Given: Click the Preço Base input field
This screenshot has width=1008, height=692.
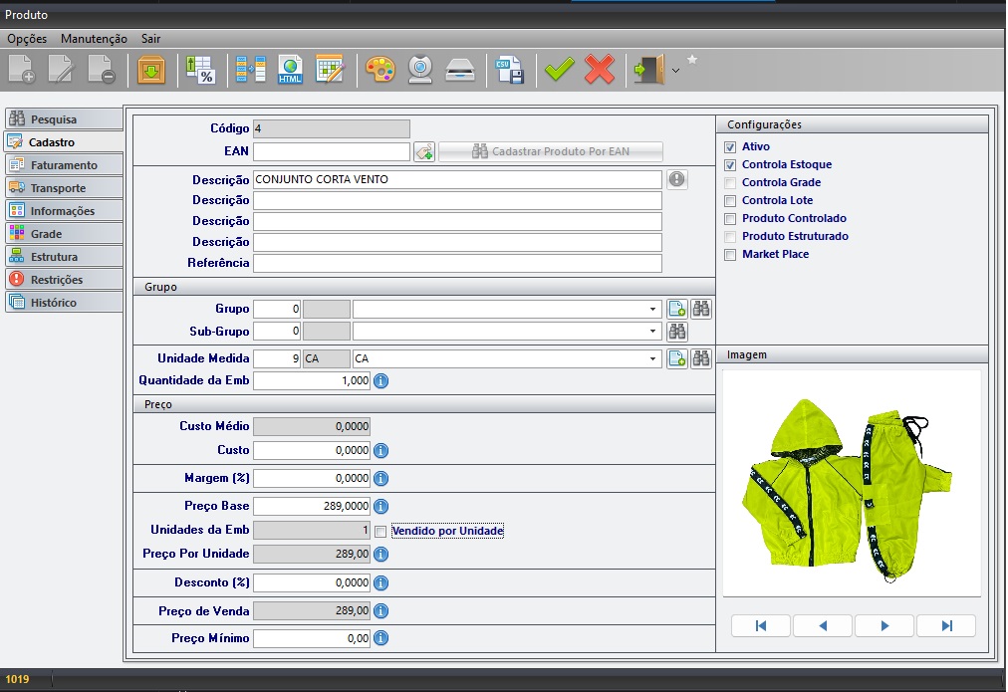Looking at the screenshot, I should coord(312,506).
